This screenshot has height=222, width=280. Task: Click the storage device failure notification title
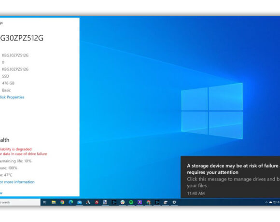(x=233, y=169)
